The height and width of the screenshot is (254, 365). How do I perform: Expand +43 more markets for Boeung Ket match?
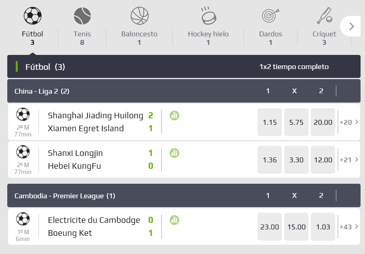point(349,227)
